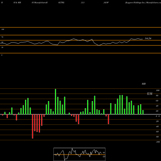Click the MR axis label 40

[x=157, y=106]
